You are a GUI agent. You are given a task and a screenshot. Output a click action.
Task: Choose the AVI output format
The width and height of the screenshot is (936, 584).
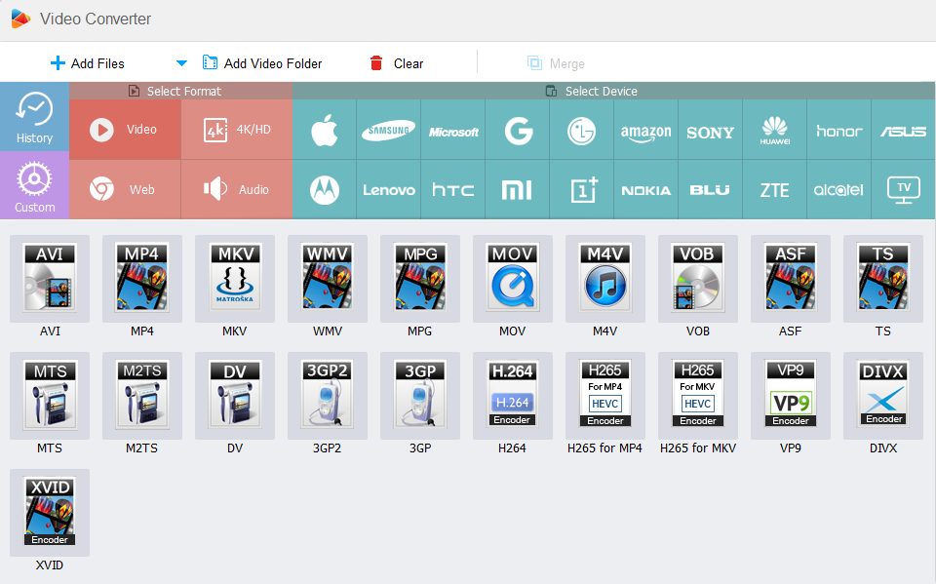[50, 279]
